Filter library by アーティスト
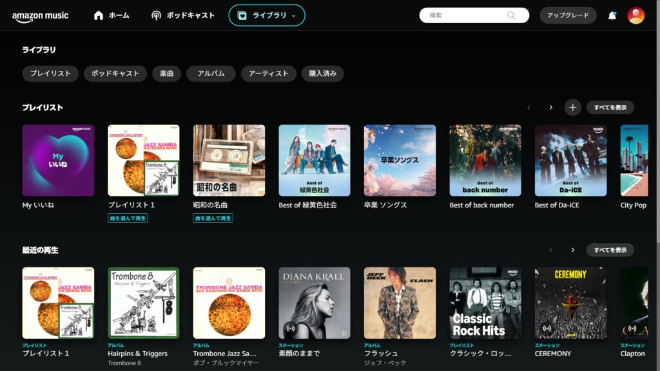The width and height of the screenshot is (660, 371). (x=268, y=73)
